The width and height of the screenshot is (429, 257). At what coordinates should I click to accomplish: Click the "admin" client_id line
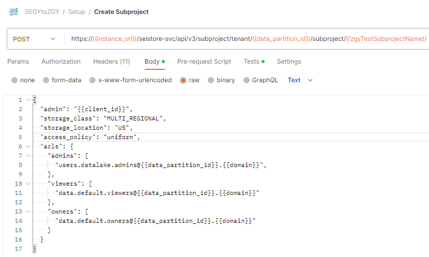(86, 109)
